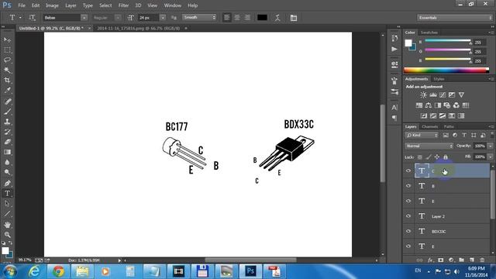
Task: Open the font style dropdown
Action: point(118,18)
